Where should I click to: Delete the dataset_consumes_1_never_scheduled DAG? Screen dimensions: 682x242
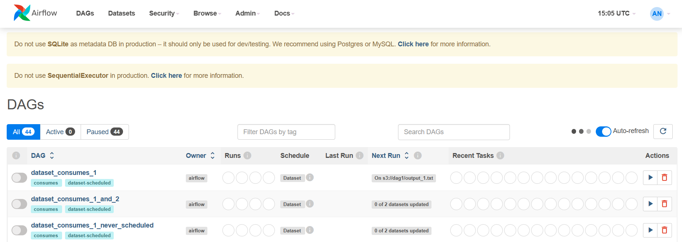point(665,230)
